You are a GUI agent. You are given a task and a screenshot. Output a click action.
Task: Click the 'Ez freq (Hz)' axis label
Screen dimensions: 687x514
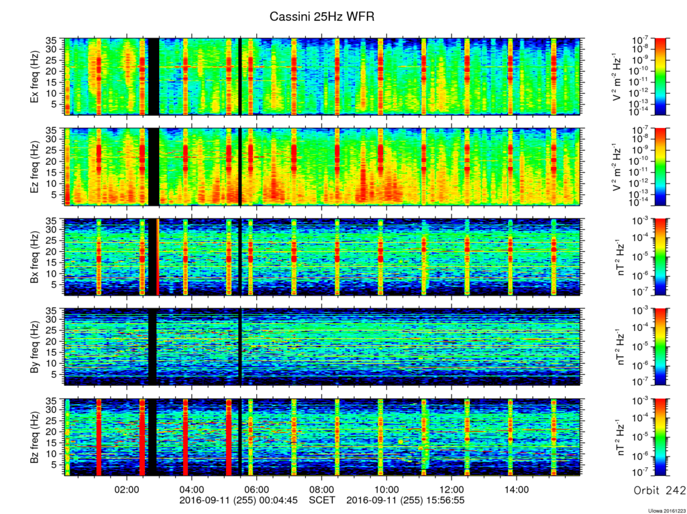tap(35, 168)
